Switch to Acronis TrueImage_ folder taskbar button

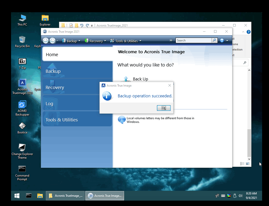65,196
